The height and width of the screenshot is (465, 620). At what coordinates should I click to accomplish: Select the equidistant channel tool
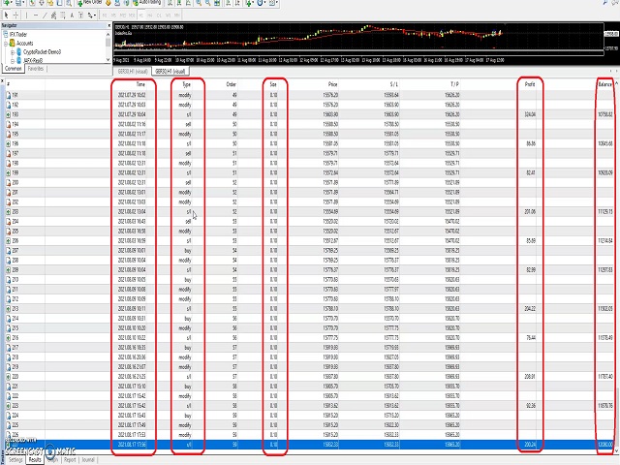coord(53,15)
